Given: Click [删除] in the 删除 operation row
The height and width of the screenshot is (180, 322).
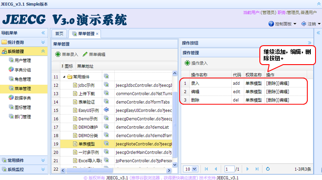Looking at the screenshot, I should tap(271, 100).
